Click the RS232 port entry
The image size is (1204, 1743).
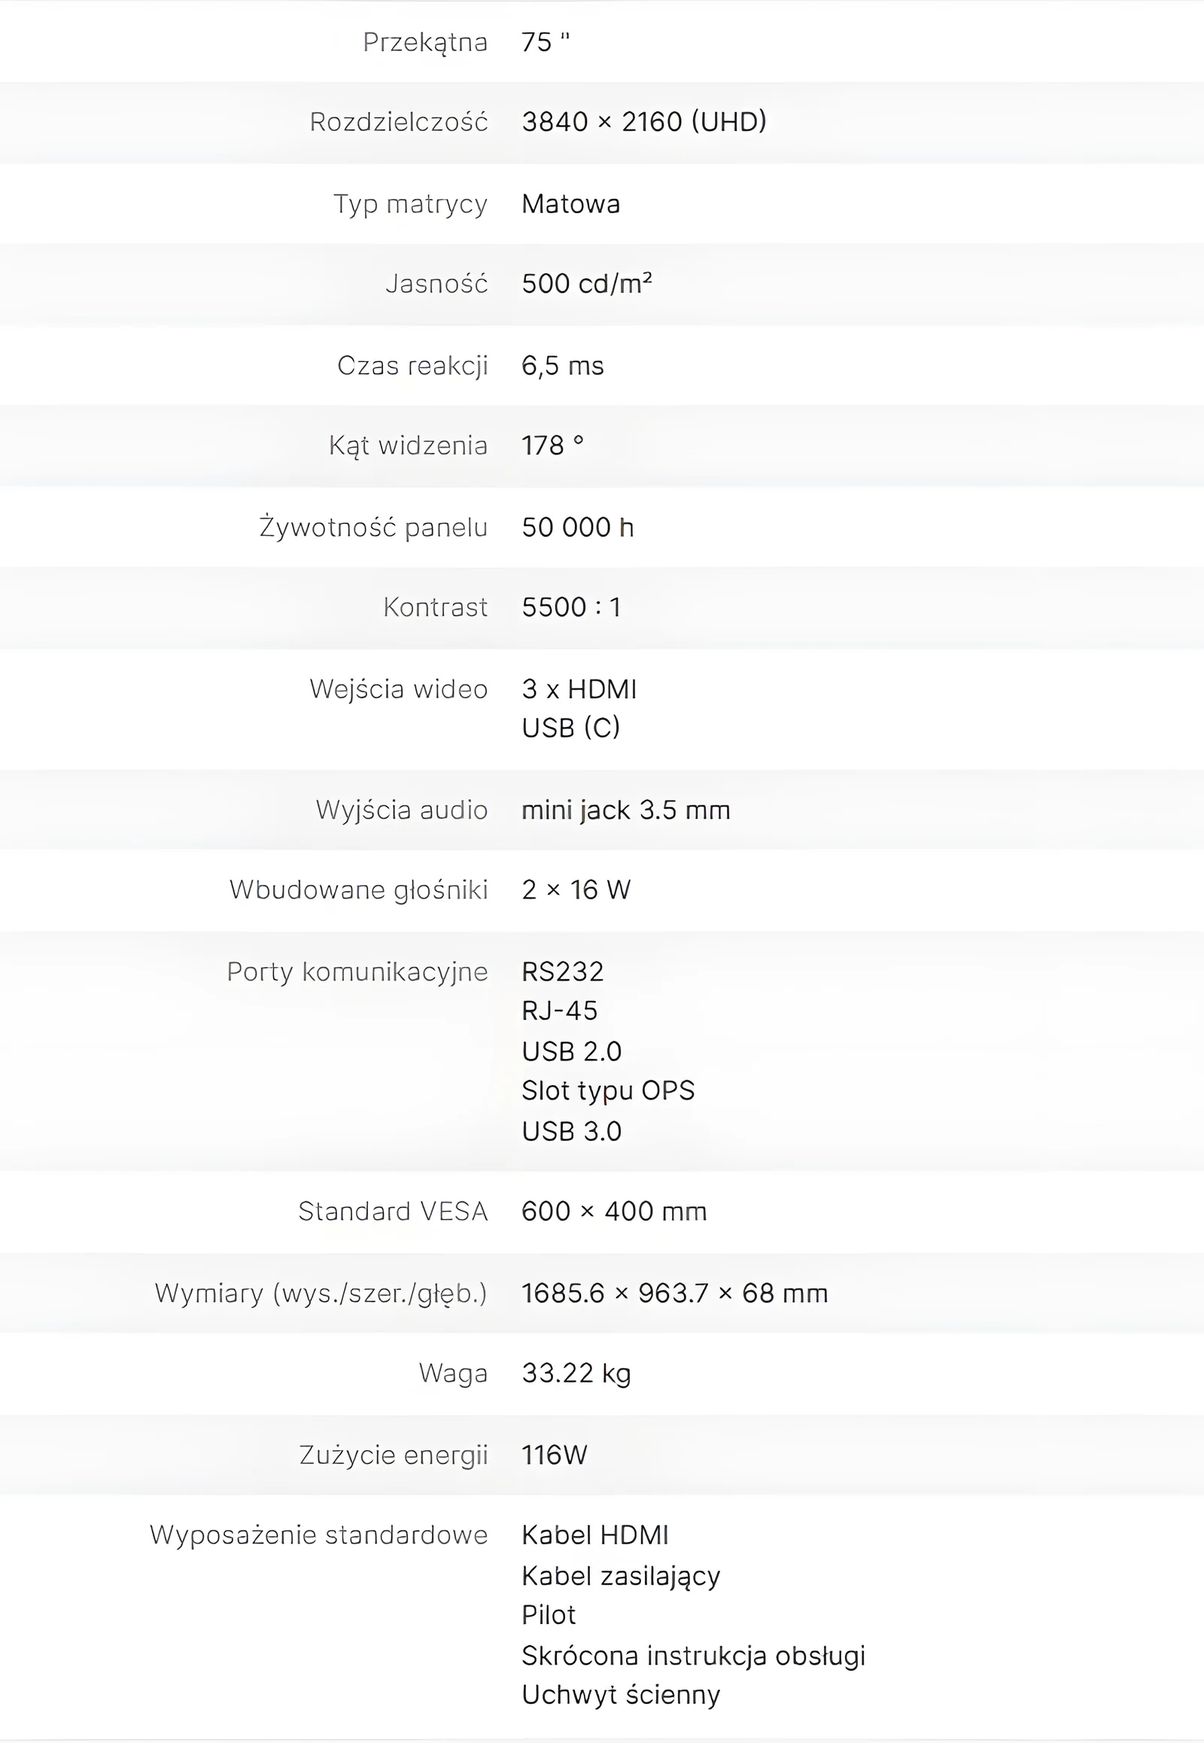coord(563,972)
